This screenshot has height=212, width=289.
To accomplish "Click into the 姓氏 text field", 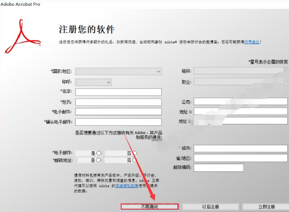I will [118, 102].
